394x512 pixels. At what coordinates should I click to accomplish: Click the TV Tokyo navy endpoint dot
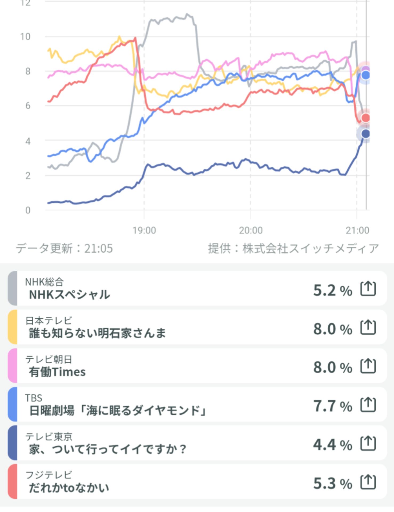[x=366, y=134]
